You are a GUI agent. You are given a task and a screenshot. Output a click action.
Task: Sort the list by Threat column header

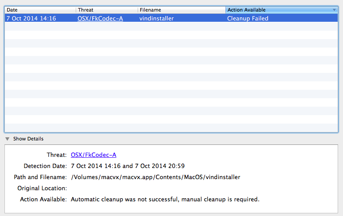tap(107, 10)
